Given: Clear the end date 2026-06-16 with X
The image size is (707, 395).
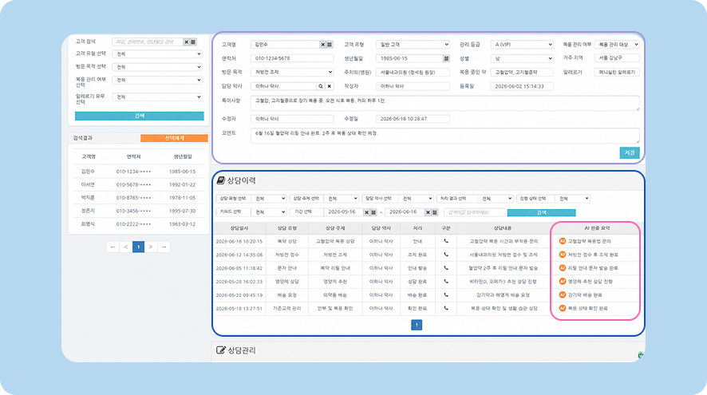Looking at the screenshot, I should pos(428,212).
